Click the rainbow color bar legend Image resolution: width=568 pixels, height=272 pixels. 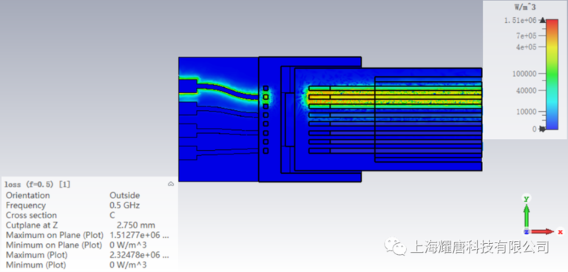552,74
